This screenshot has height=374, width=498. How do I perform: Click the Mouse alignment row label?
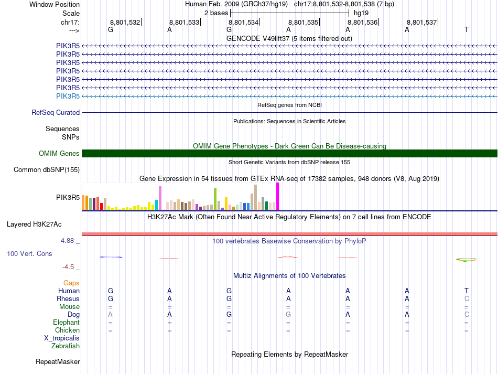tap(69, 307)
